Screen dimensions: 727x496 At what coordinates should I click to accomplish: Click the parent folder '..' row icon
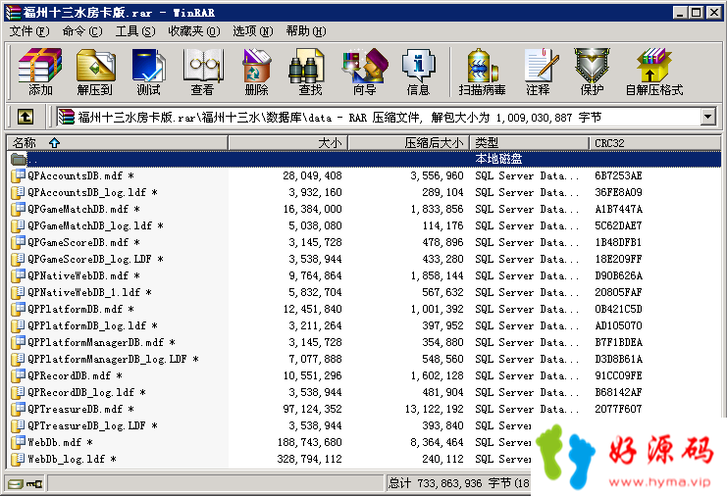pyautogui.click(x=19, y=160)
